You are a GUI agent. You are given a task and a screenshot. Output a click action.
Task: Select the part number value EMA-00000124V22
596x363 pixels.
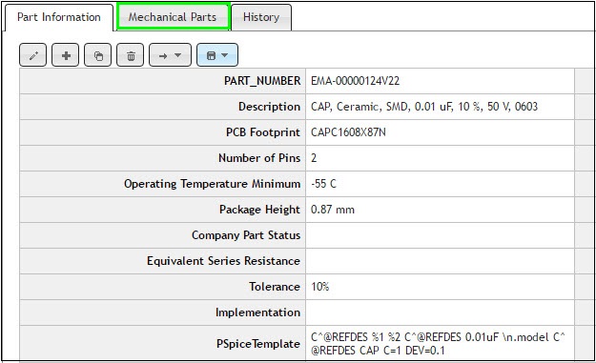point(355,81)
